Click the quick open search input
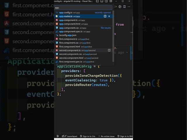The width and height of the screenshot is (187, 140). coord(83,8)
